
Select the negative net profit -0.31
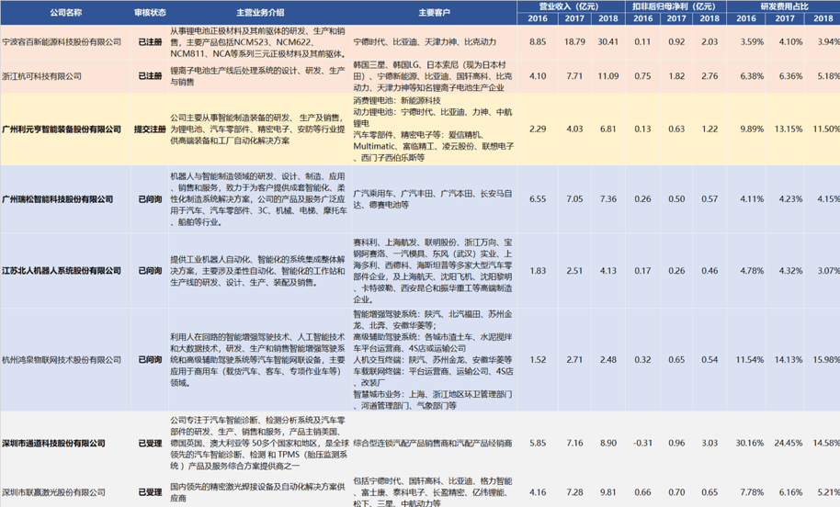pyautogui.click(x=642, y=444)
